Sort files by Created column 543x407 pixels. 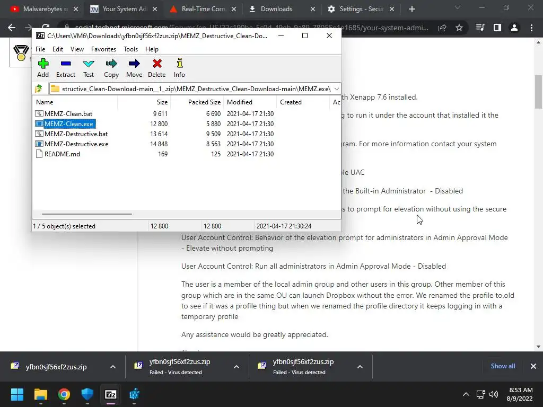coord(303,102)
